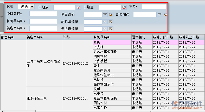Click the 料机具编码 lookup search icon
The image size is (205, 112).
pyautogui.click(x=111, y=22)
